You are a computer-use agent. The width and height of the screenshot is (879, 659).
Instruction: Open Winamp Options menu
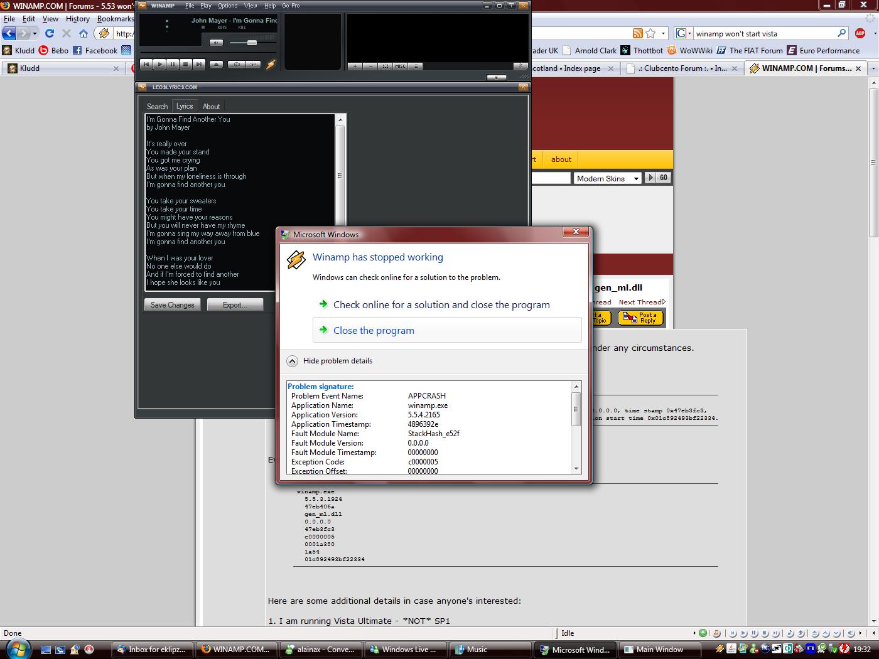pyautogui.click(x=227, y=6)
